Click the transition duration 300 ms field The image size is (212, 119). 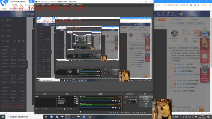click(x=131, y=102)
